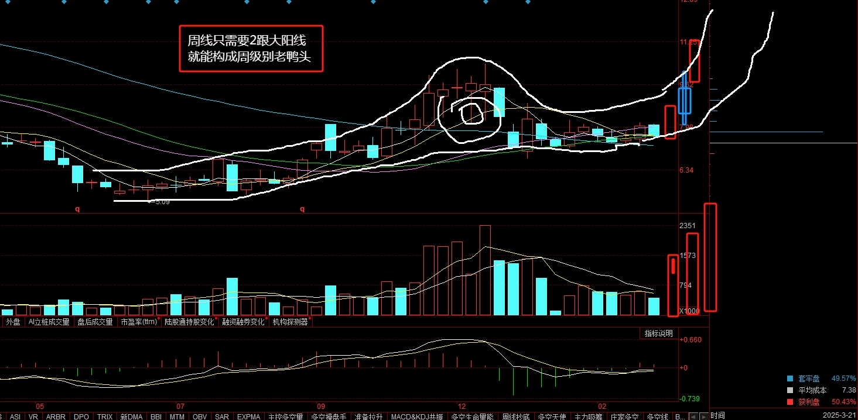Switch to the ARBR indicator tab

point(56,416)
